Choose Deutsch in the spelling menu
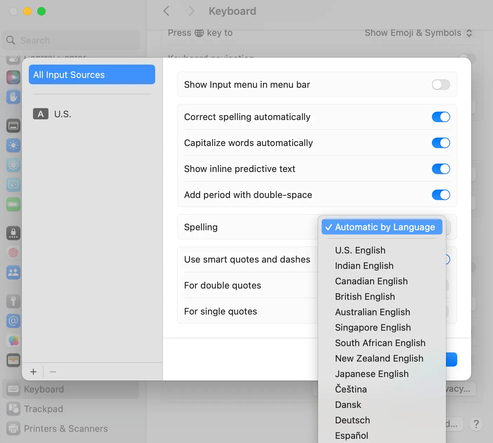493x443 pixels. 382,420
